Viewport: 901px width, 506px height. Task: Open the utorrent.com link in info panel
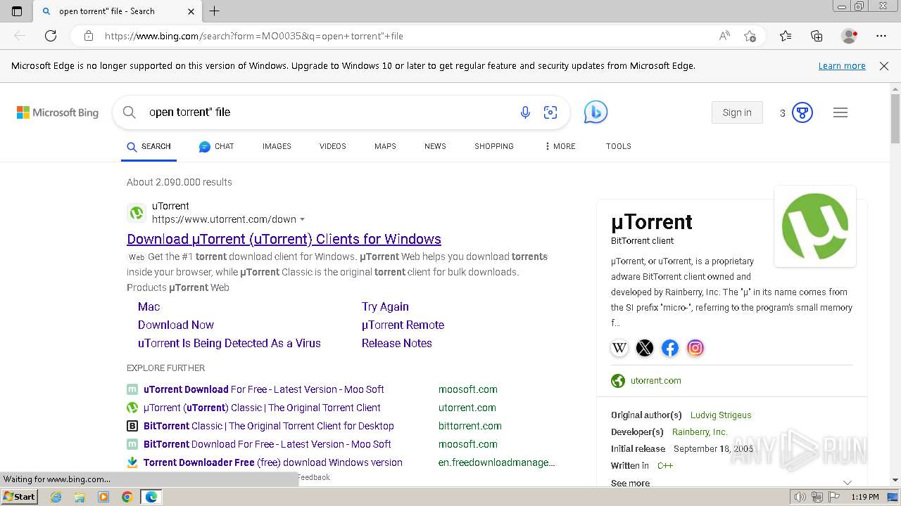pyautogui.click(x=656, y=380)
